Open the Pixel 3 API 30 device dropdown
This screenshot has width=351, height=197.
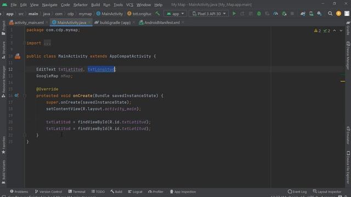point(209,14)
